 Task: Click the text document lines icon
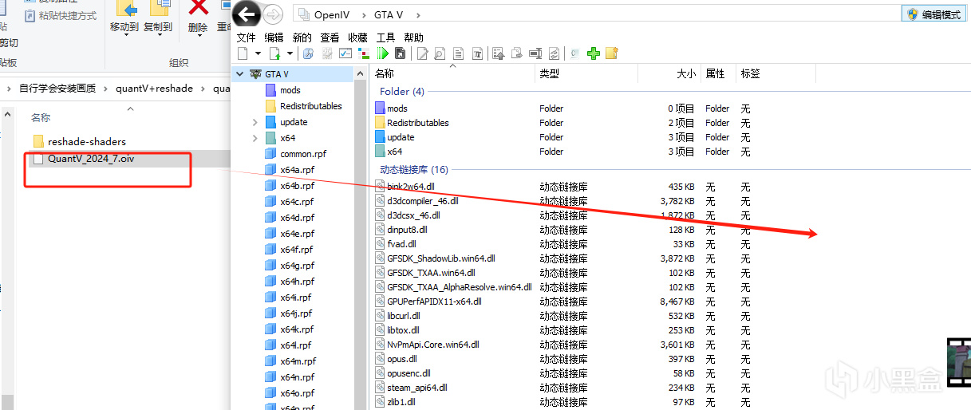click(x=458, y=53)
